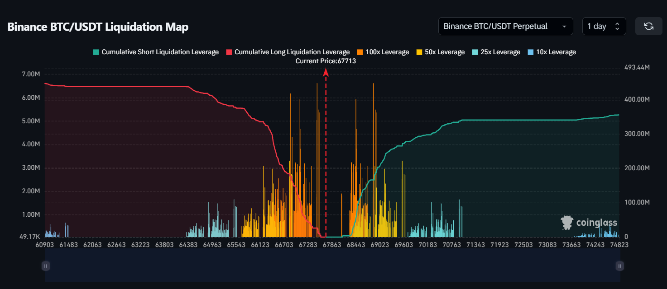The image size is (667, 289).
Task: Click the bottom zoom range slider track
Action: pos(333,266)
